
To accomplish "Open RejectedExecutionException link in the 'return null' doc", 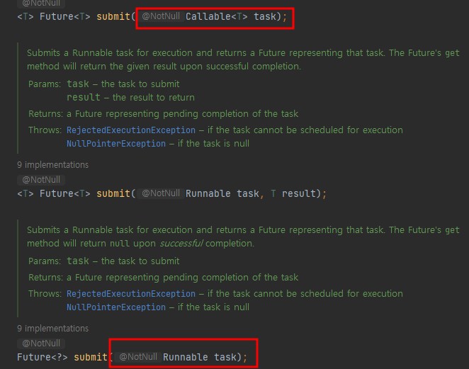I will 130,294.
